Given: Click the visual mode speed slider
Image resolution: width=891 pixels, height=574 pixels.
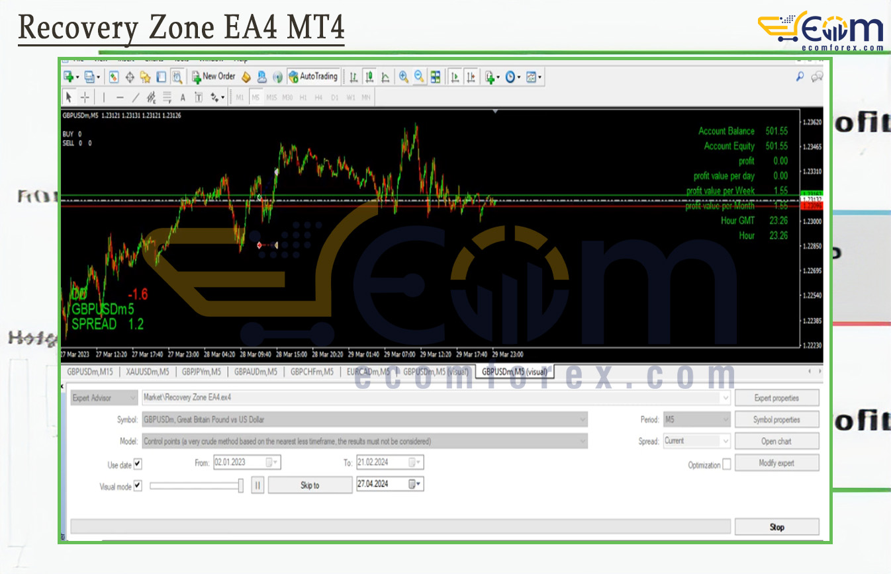Looking at the screenshot, I should pos(196,485).
